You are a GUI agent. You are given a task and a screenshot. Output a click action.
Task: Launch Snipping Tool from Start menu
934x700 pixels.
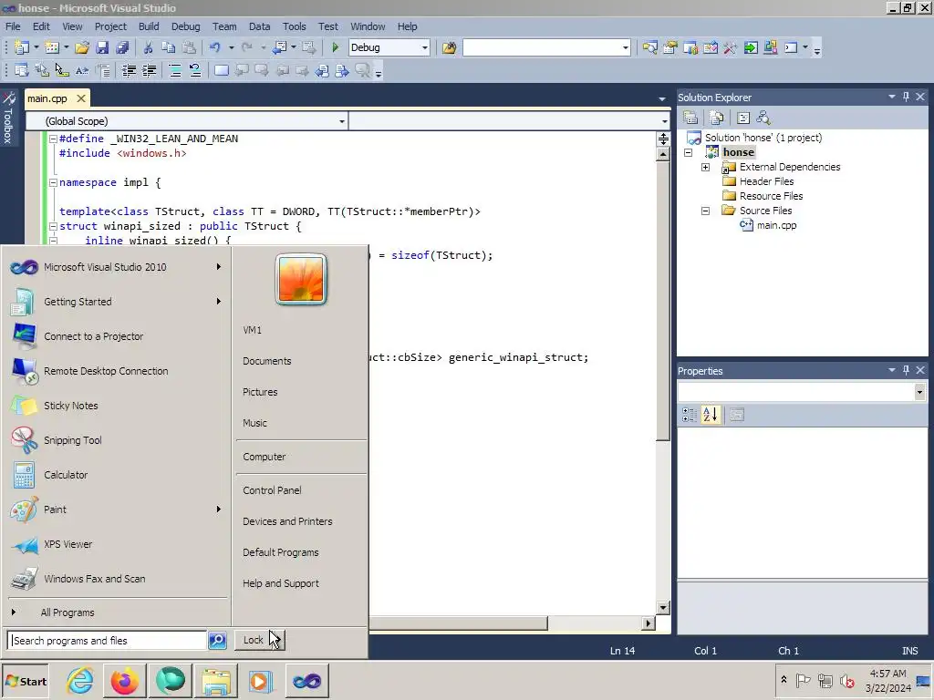point(72,440)
